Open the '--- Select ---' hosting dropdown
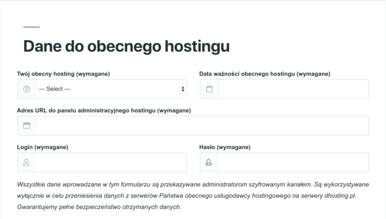 tap(111, 89)
